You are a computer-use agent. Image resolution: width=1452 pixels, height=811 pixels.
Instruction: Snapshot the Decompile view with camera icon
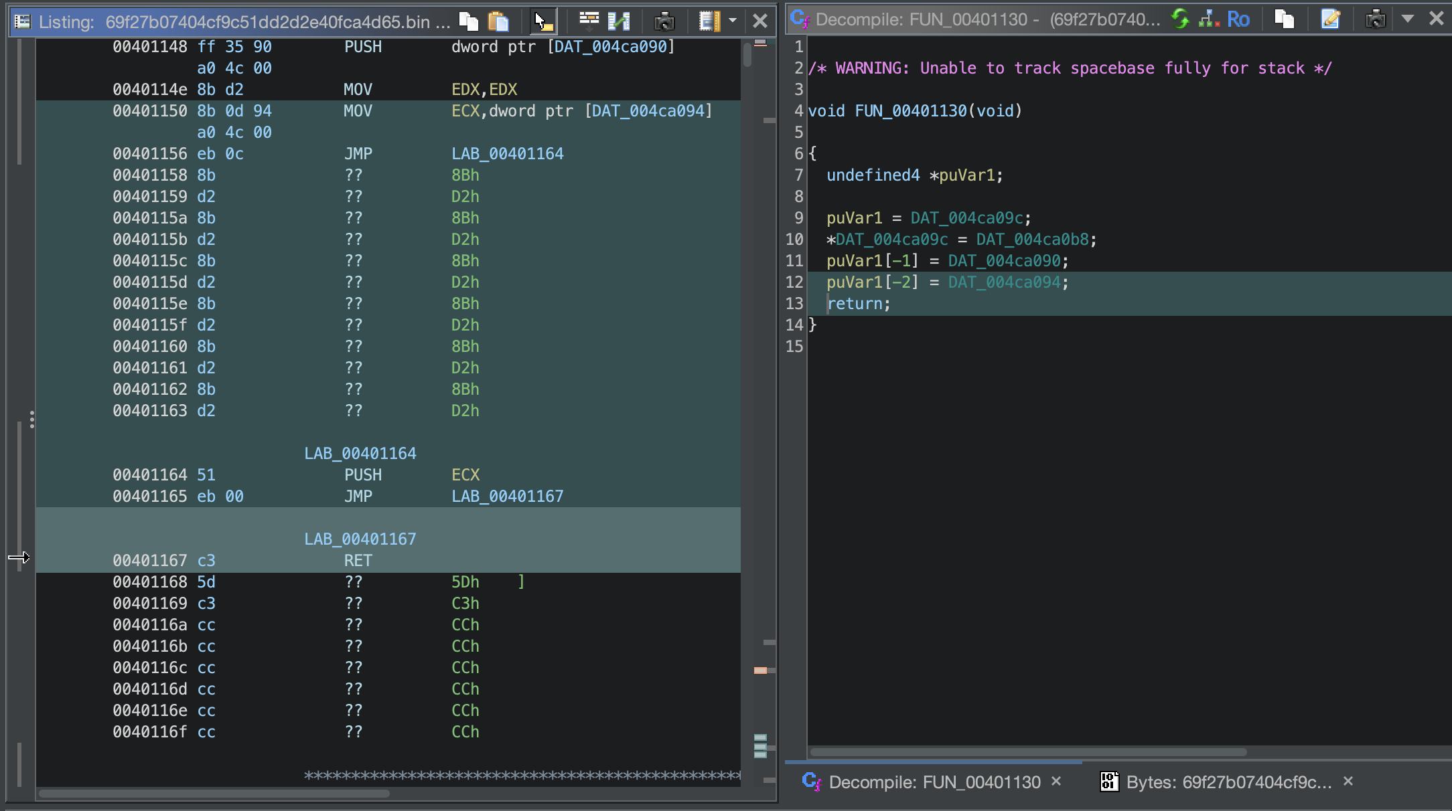pyautogui.click(x=1376, y=19)
